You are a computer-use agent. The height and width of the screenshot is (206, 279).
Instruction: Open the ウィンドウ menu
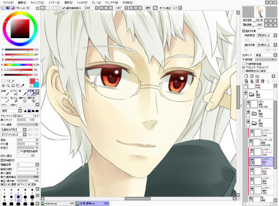tap(112, 3)
